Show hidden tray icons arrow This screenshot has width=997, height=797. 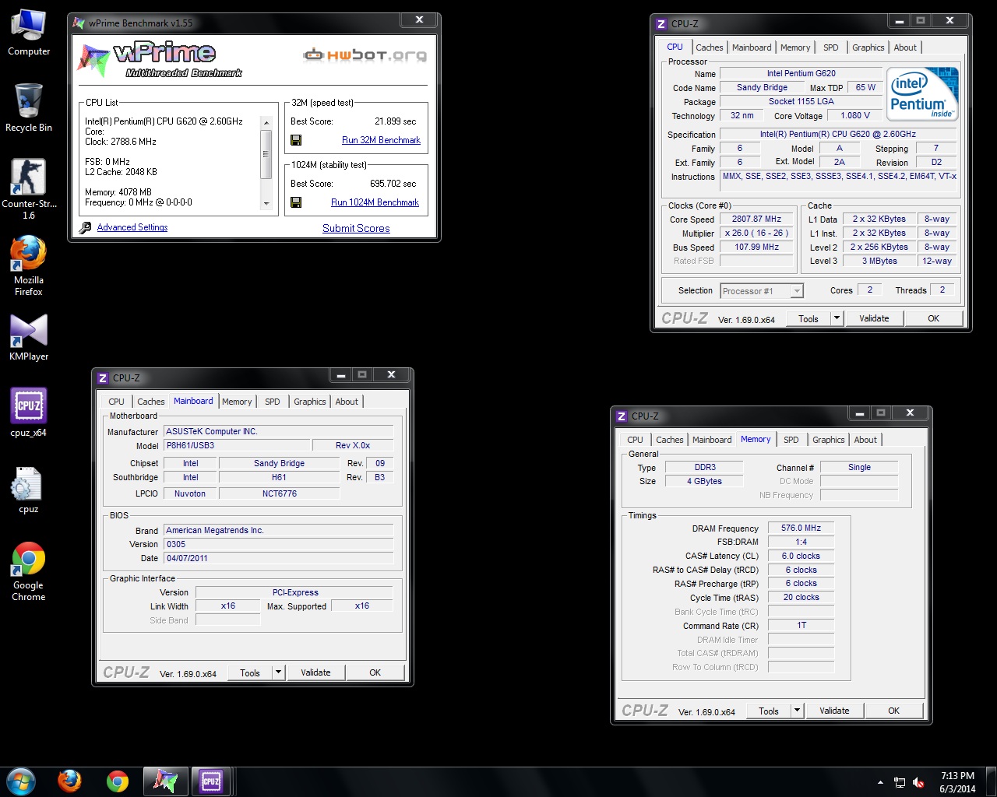pyautogui.click(x=880, y=782)
